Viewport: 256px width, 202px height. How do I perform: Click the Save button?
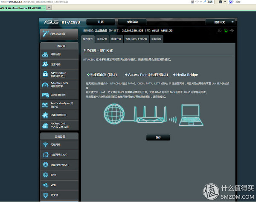click(x=158, y=138)
